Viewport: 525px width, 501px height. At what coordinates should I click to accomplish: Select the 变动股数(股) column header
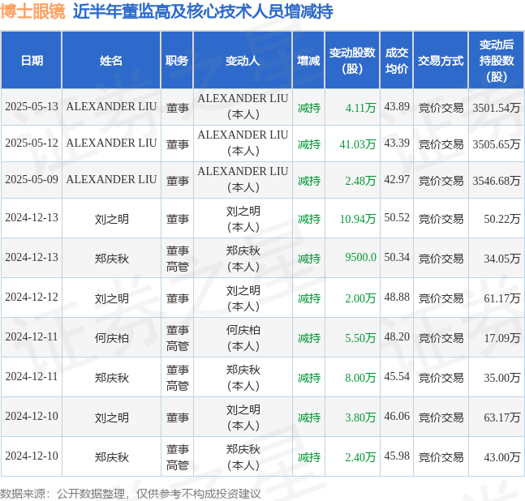[x=352, y=61]
